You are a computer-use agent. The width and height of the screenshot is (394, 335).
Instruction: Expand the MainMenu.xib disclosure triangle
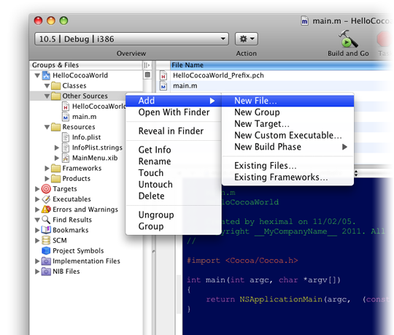(x=57, y=158)
